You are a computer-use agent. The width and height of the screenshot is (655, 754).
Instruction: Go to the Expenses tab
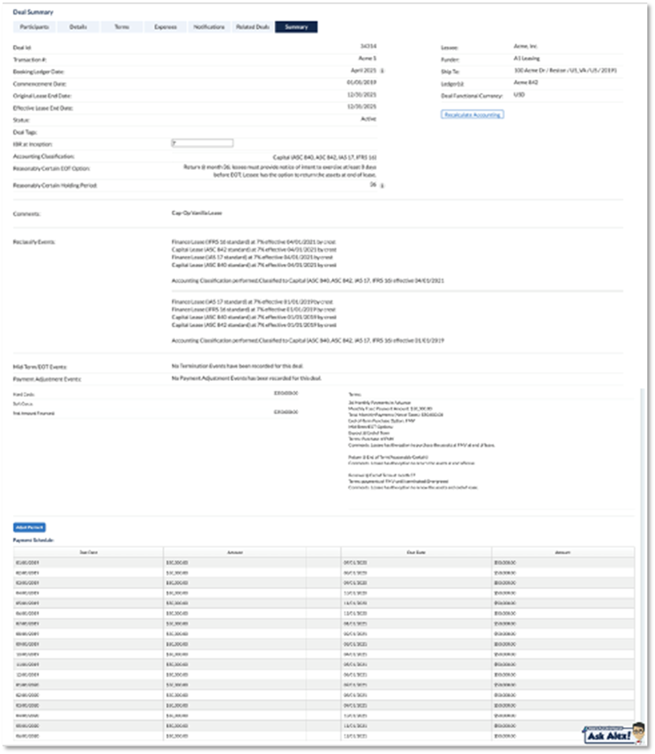click(x=165, y=27)
